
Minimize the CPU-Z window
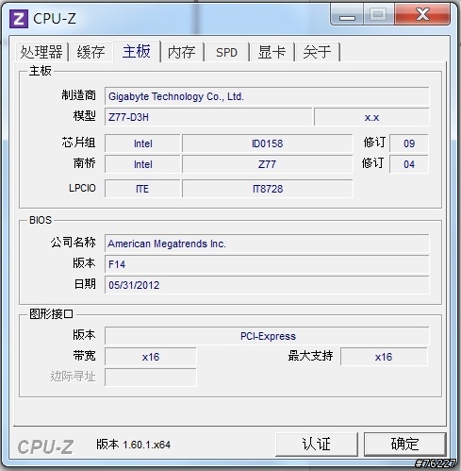347,14
